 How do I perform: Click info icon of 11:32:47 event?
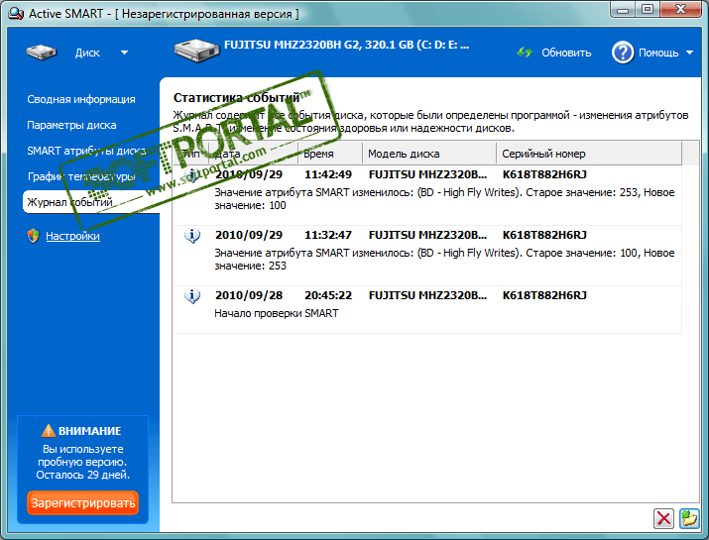pos(192,236)
